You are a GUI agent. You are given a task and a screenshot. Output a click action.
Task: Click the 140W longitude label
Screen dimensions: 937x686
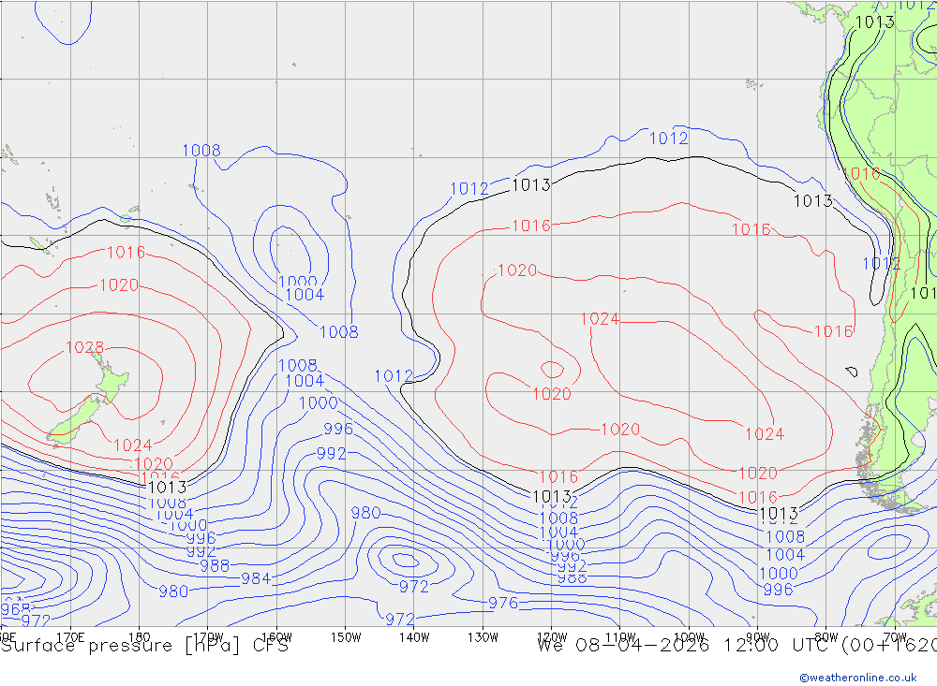[414, 637]
